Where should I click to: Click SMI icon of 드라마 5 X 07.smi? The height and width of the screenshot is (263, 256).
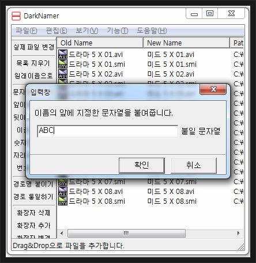(63, 182)
